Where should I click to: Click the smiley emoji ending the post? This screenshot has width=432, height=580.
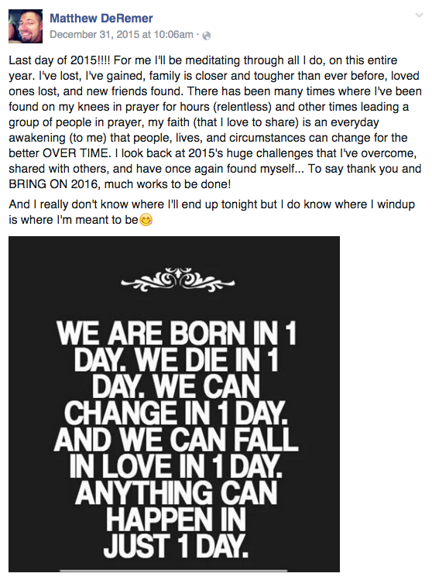(146, 221)
